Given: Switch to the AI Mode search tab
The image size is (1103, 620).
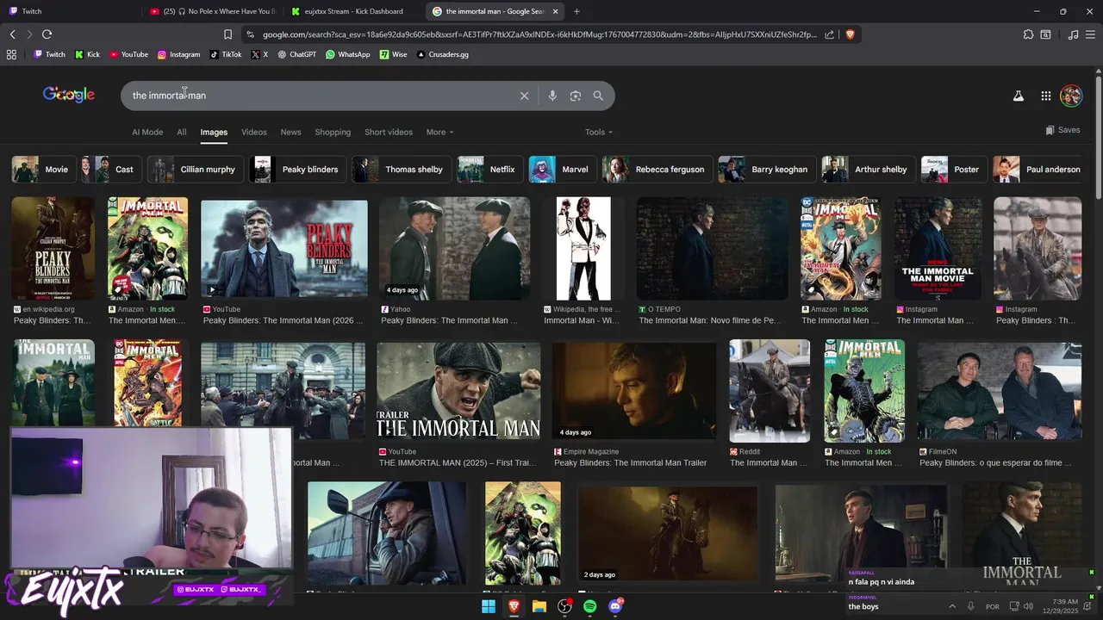Looking at the screenshot, I should [147, 132].
